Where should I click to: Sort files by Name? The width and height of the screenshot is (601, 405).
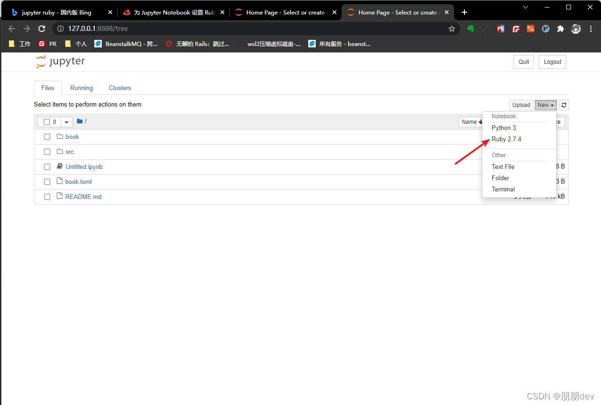tap(471, 122)
